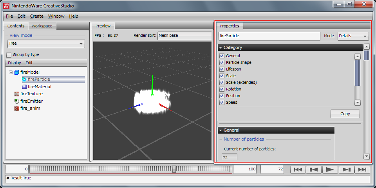
Task: Step forward one frame
Action: [x=346, y=170]
